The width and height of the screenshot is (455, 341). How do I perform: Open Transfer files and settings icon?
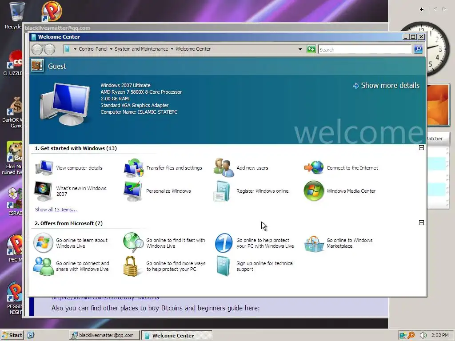click(134, 167)
